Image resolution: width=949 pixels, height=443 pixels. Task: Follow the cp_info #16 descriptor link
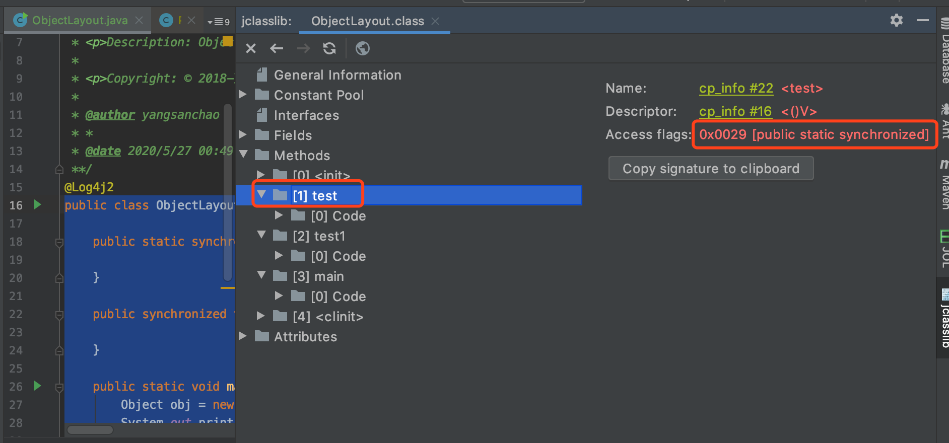pos(735,111)
